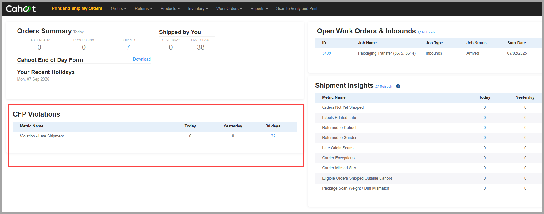Click the Labels Printed Late metric
This screenshot has width=544, height=214.
(x=339, y=117)
